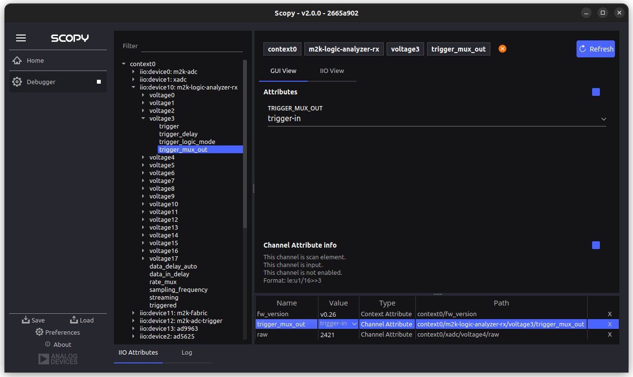This screenshot has width=633, height=377.
Task: Click the Name column header
Action: click(x=287, y=303)
